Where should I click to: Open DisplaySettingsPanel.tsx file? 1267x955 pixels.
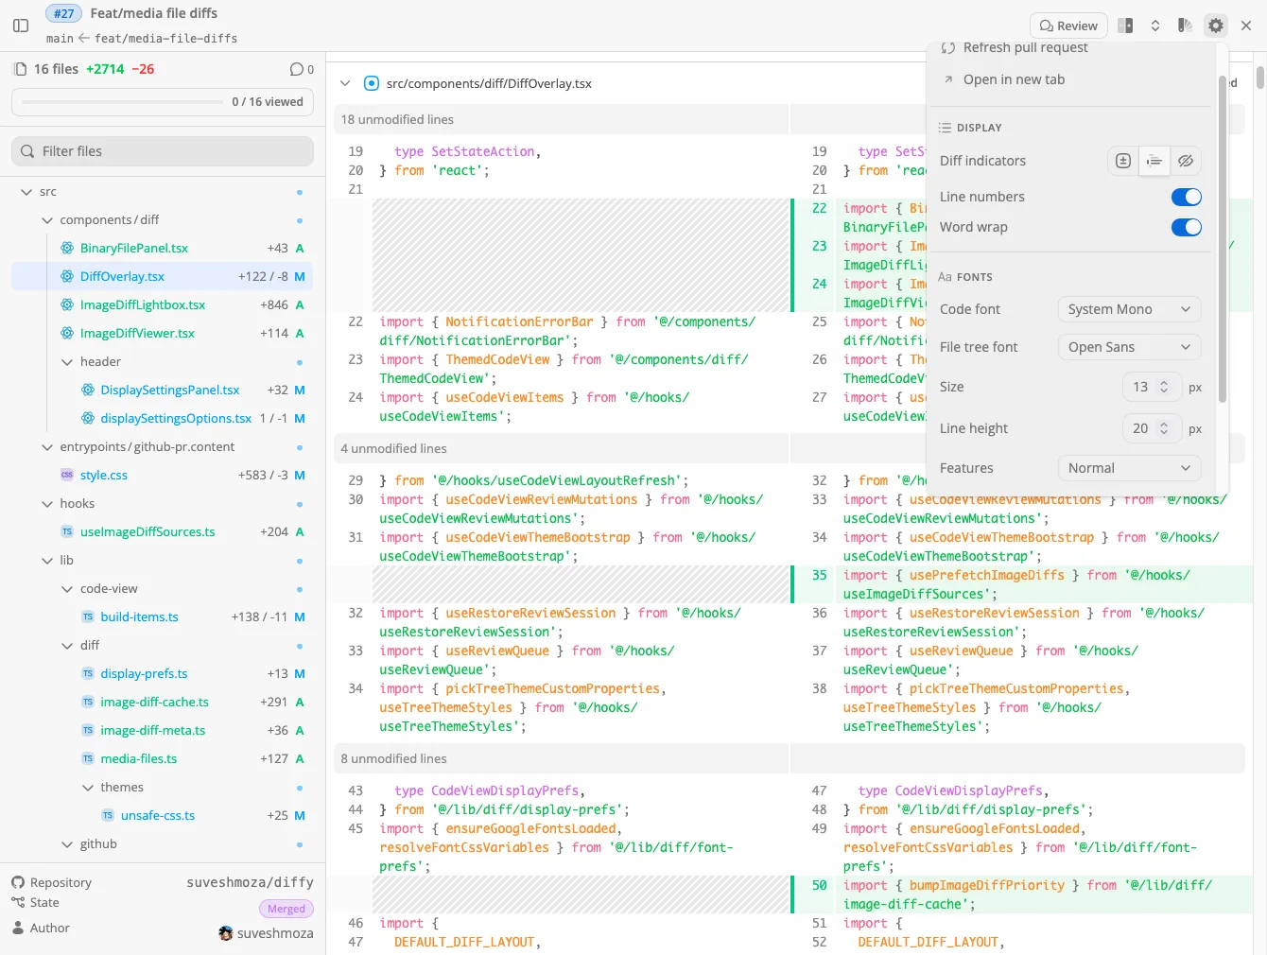click(163, 390)
